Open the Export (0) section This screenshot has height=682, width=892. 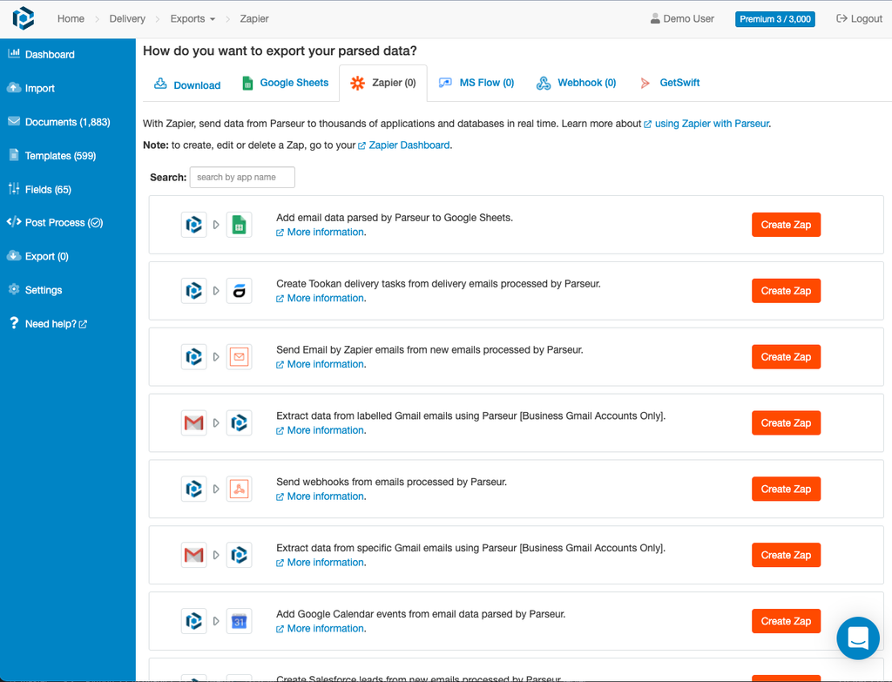coord(48,256)
